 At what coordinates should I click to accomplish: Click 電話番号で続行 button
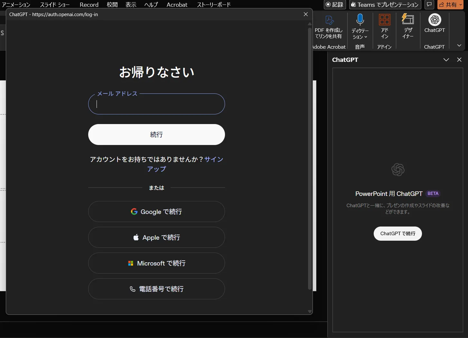click(156, 289)
